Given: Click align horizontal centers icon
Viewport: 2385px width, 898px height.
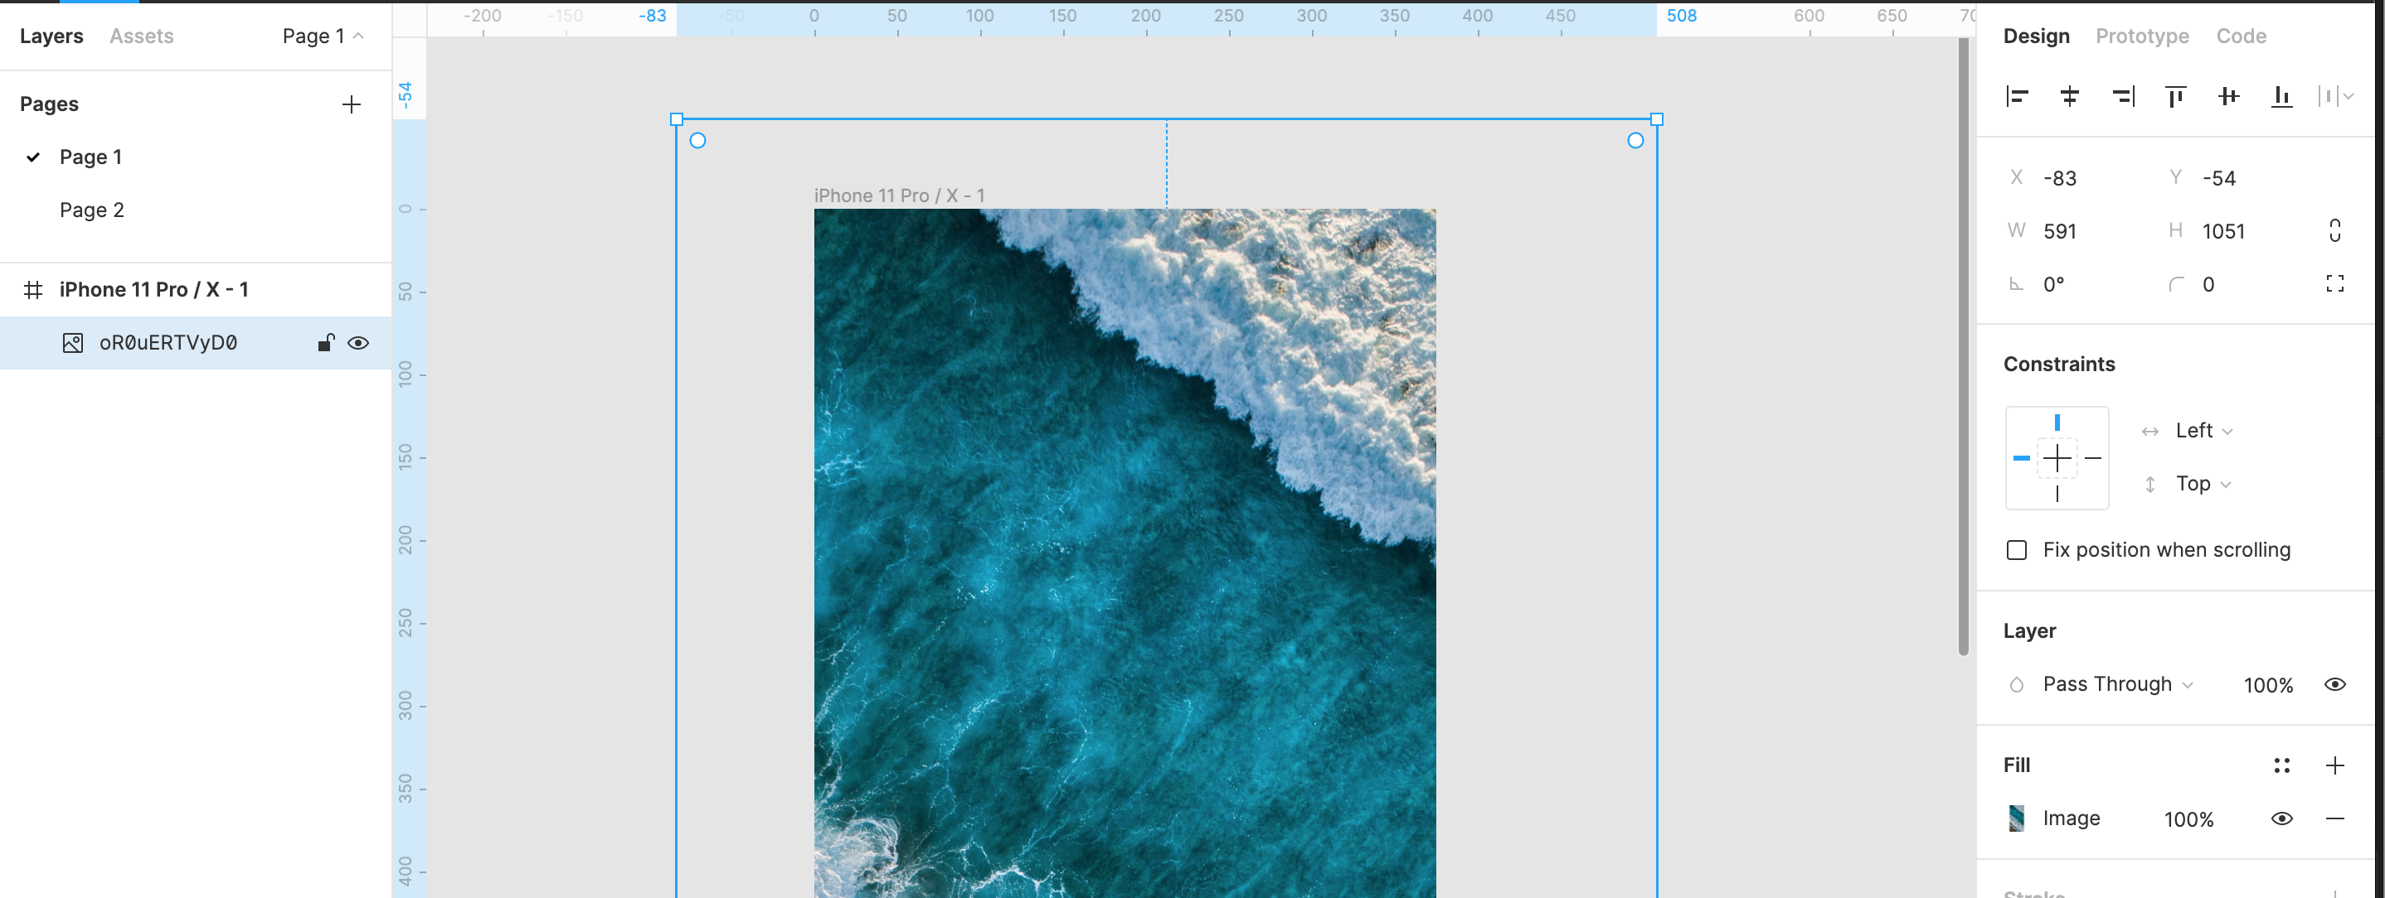Looking at the screenshot, I should point(2069,96).
